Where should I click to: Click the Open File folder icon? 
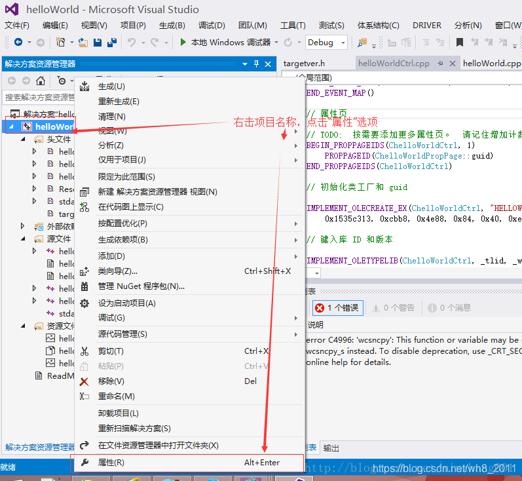(x=83, y=43)
